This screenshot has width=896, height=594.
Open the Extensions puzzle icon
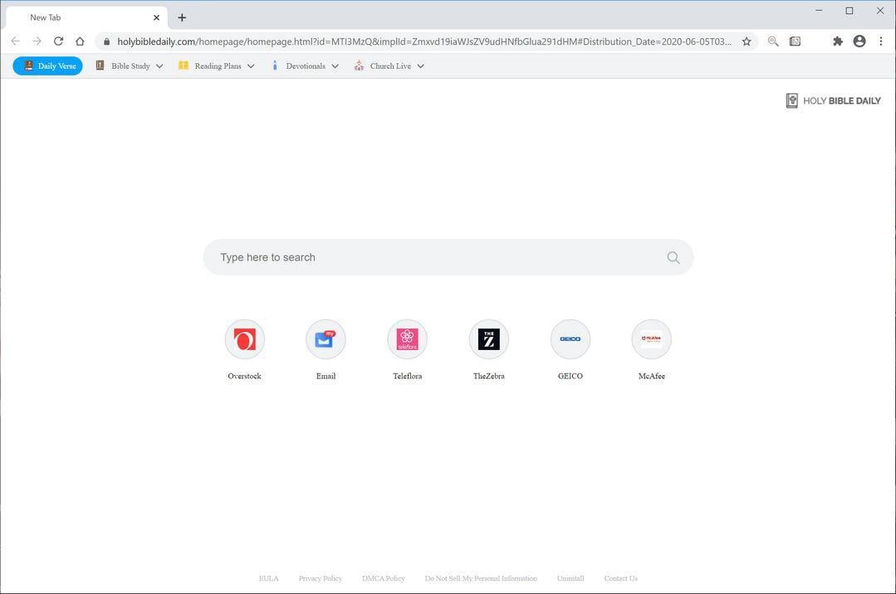click(838, 41)
